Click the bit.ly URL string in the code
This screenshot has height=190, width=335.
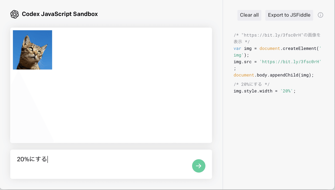point(291,61)
